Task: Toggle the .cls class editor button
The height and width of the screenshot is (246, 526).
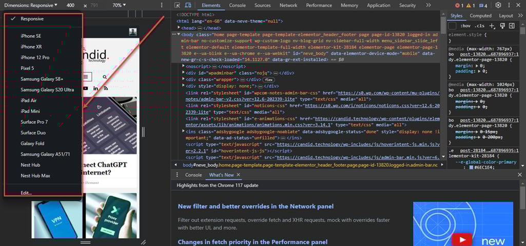Action: (479, 26)
